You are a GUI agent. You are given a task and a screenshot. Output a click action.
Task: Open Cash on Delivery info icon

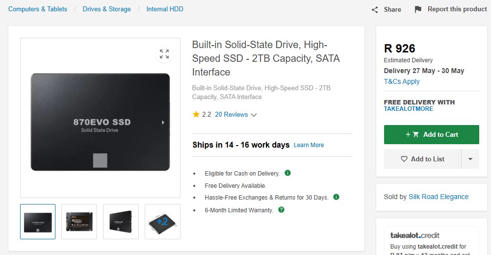tap(287, 173)
